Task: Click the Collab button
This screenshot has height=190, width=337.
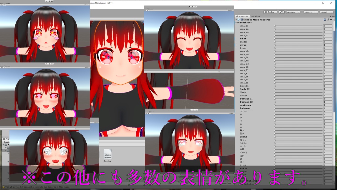Action: coord(271,12)
